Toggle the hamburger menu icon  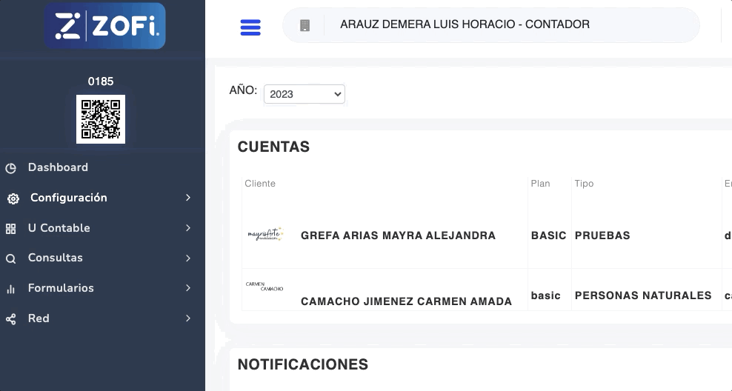[x=250, y=27]
